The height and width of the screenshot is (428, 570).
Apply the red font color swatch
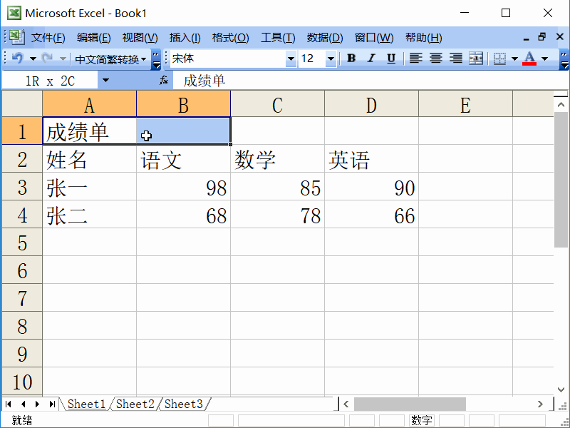tap(530, 58)
